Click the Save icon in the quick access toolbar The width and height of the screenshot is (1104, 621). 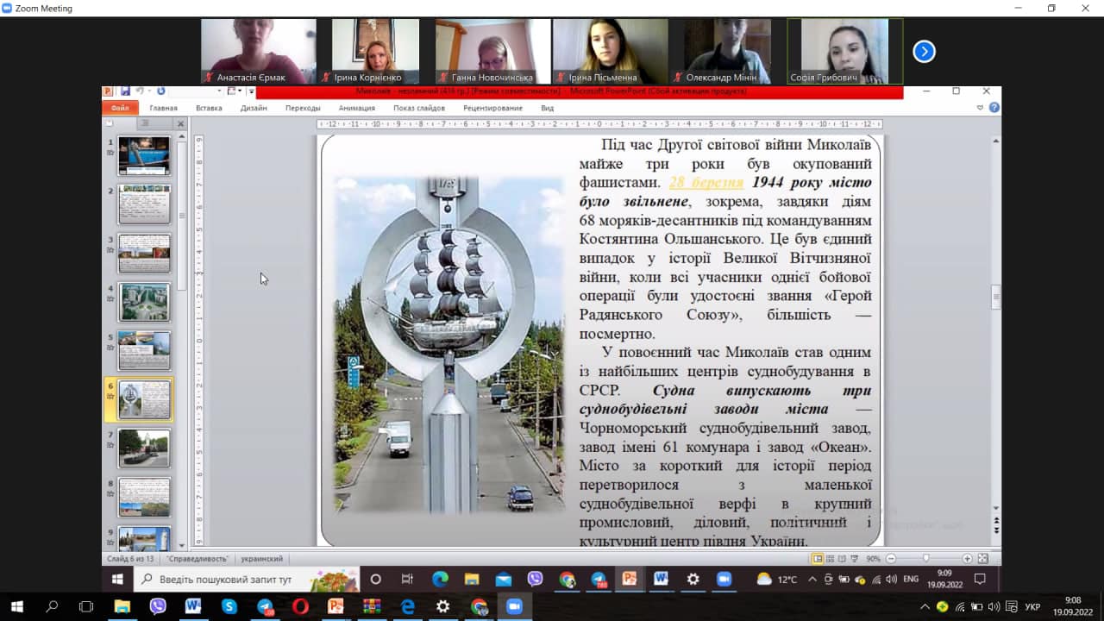pyautogui.click(x=125, y=91)
